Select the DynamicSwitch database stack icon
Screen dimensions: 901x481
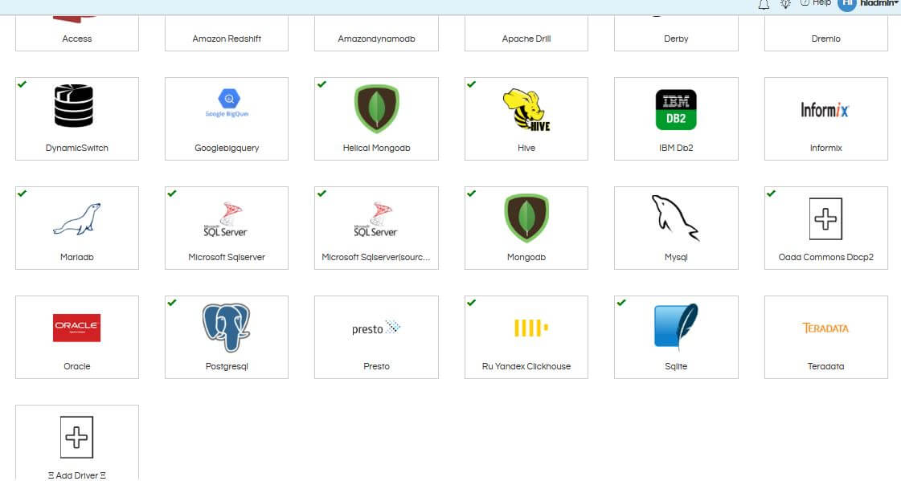pyautogui.click(x=74, y=106)
